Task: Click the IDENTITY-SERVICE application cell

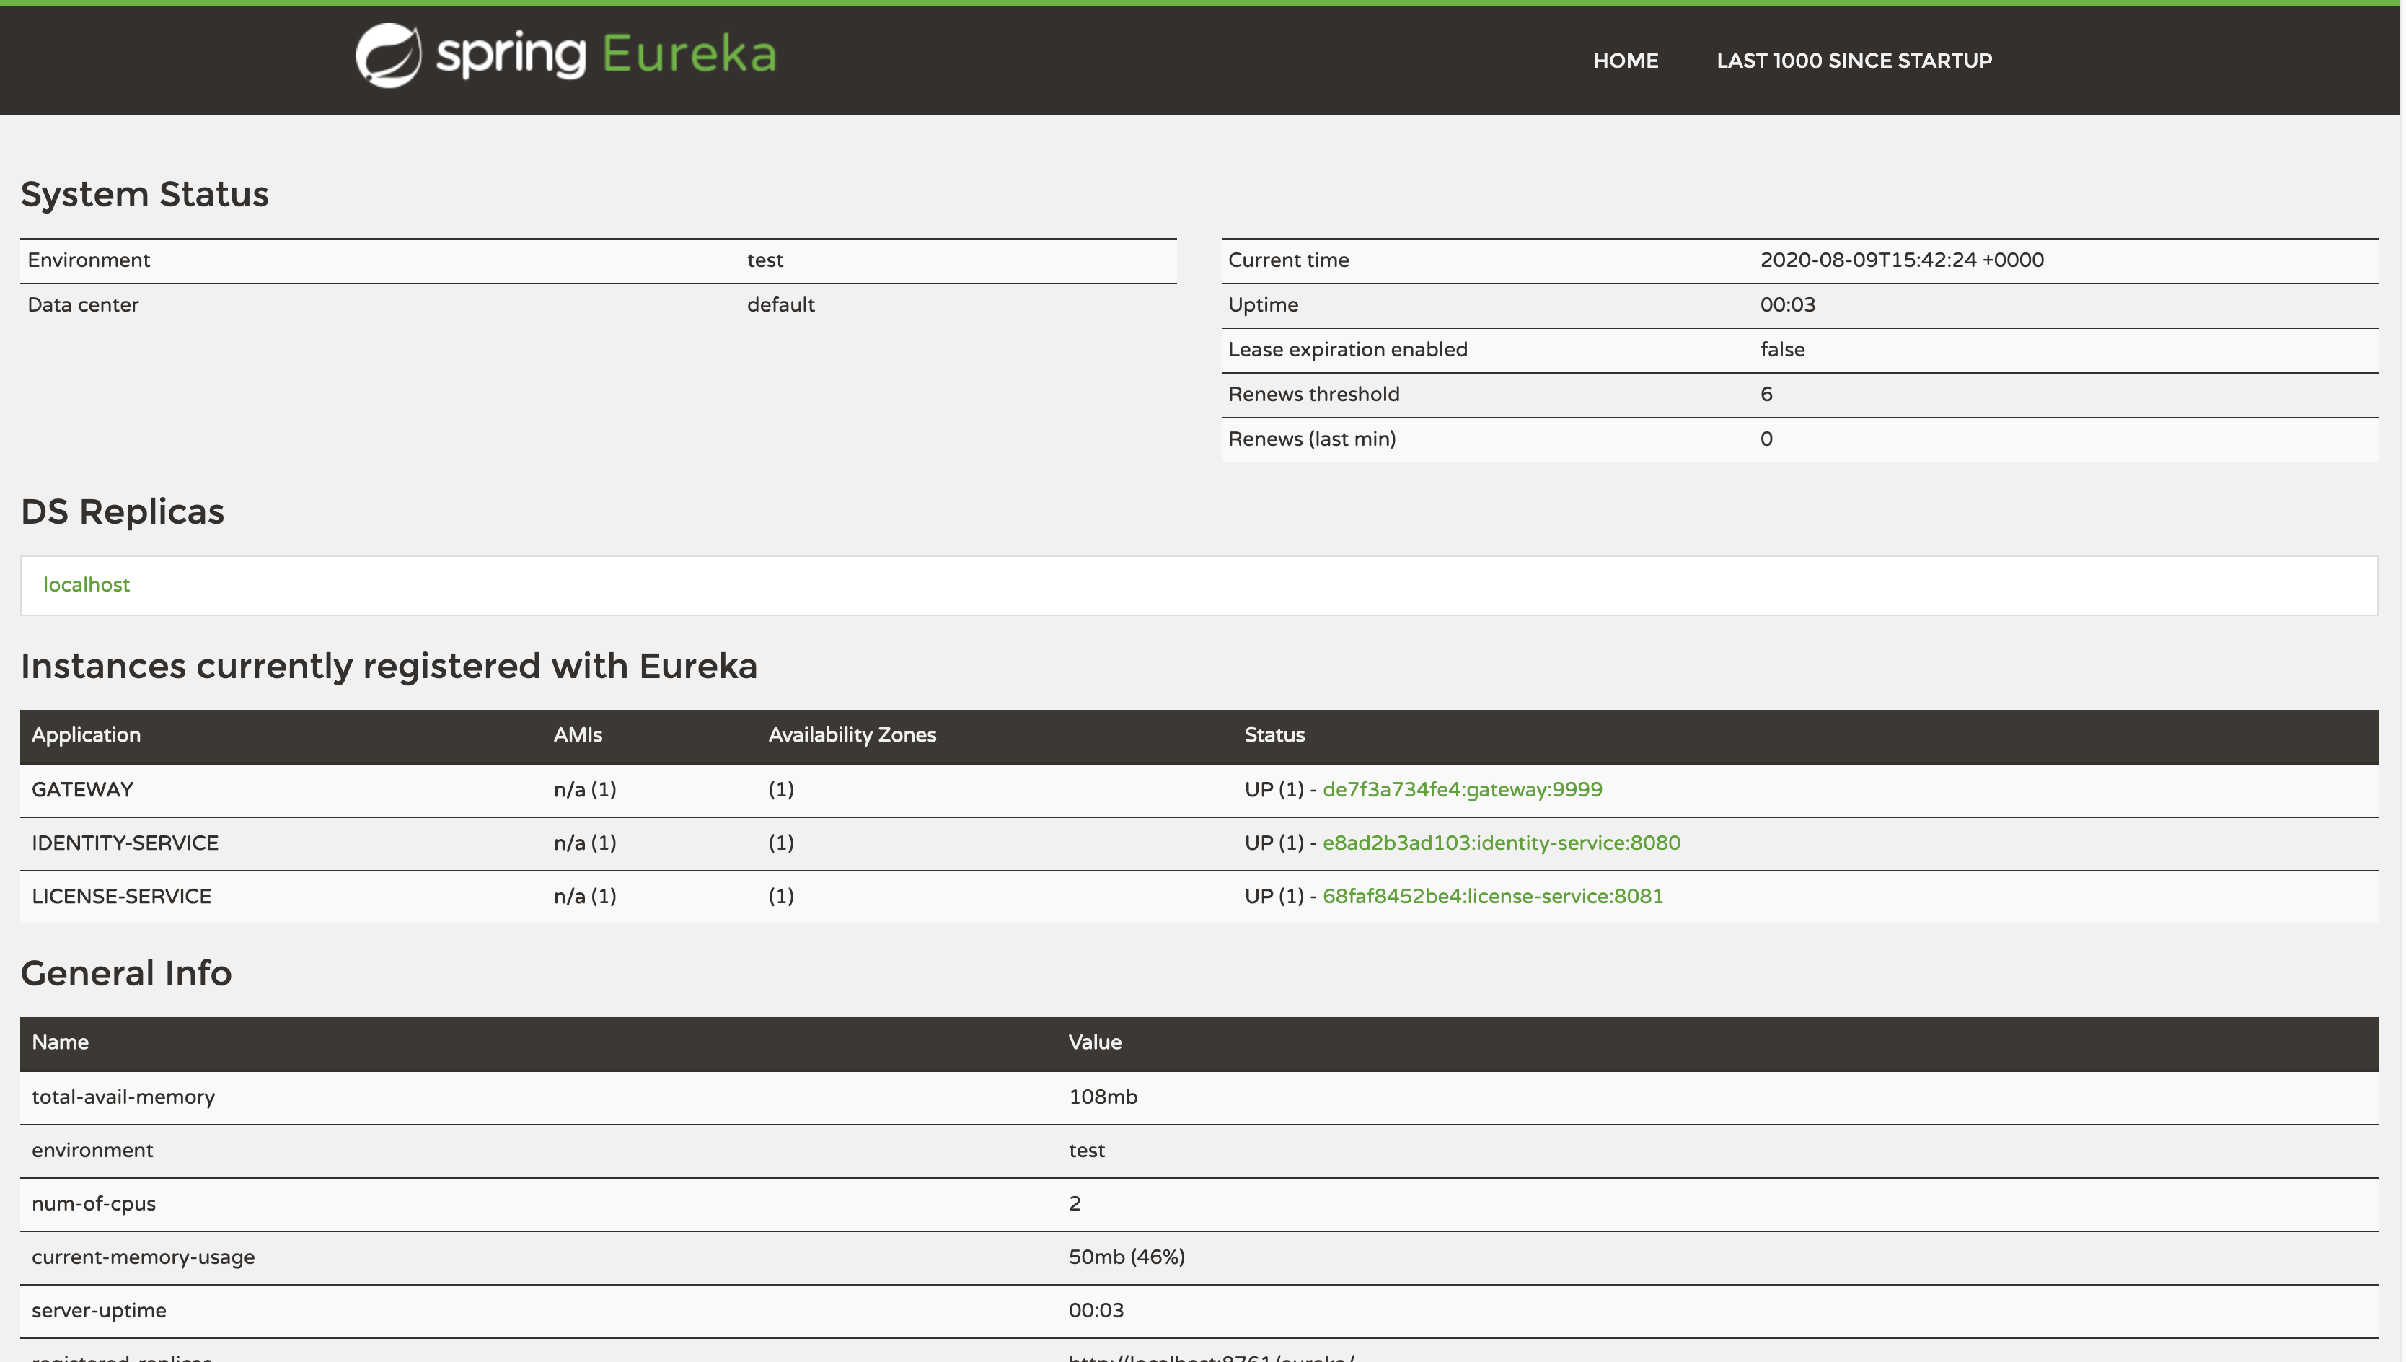Action: pyautogui.click(x=124, y=843)
